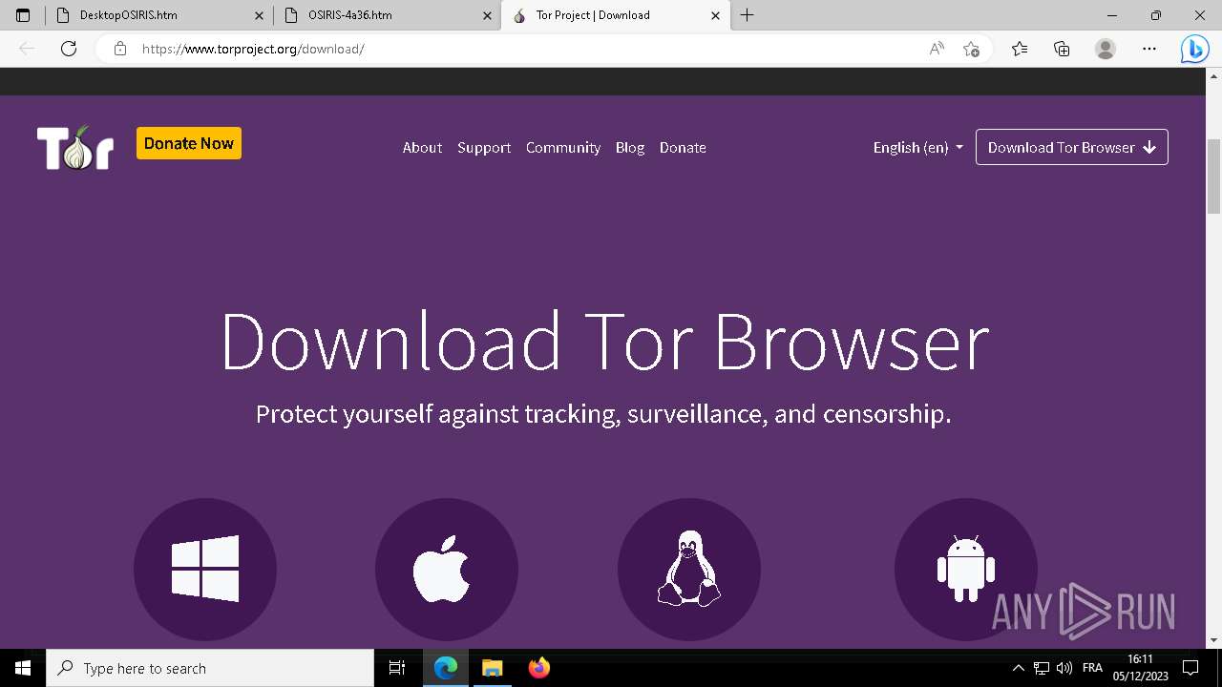
Task: View site information lock icon
Action: pyautogui.click(x=120, y=49)
